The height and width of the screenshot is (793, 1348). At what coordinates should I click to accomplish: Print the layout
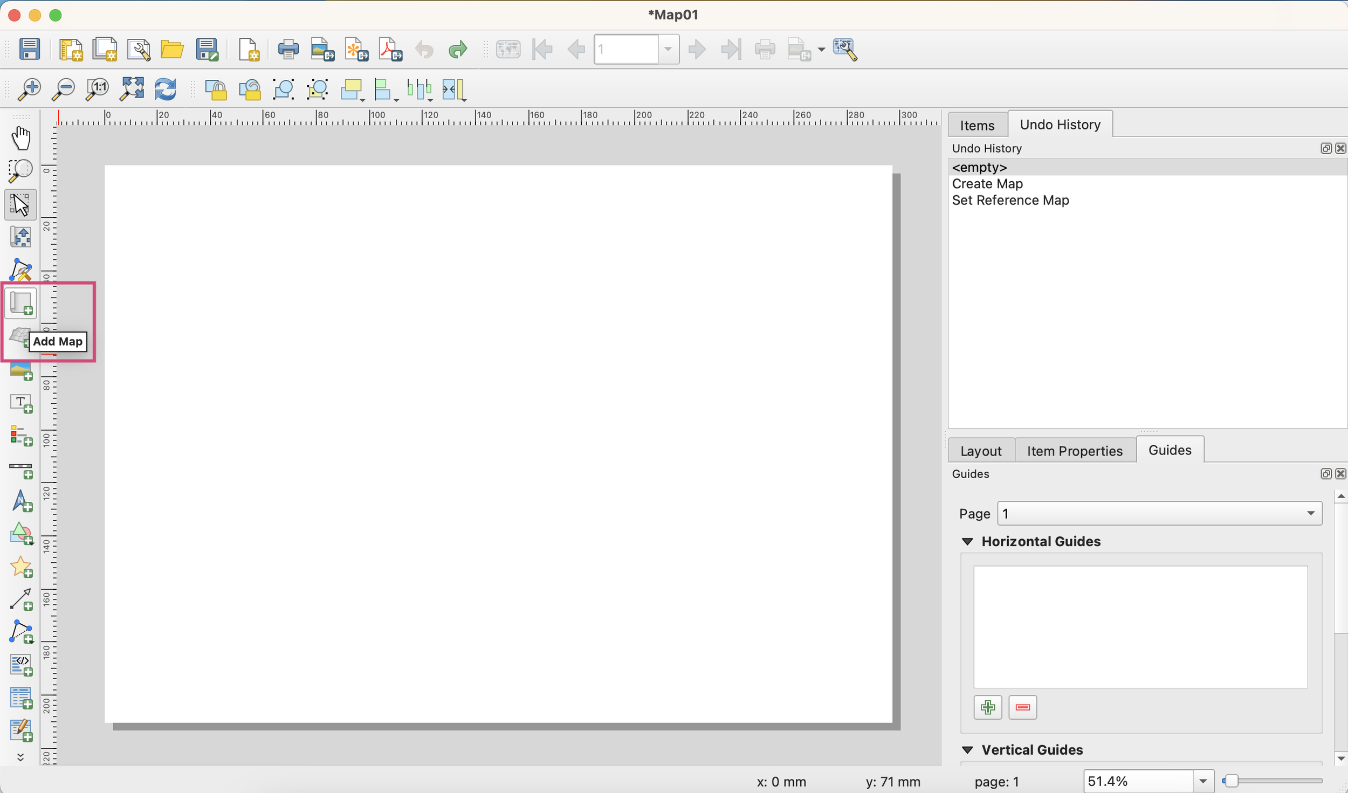(287, 49)
